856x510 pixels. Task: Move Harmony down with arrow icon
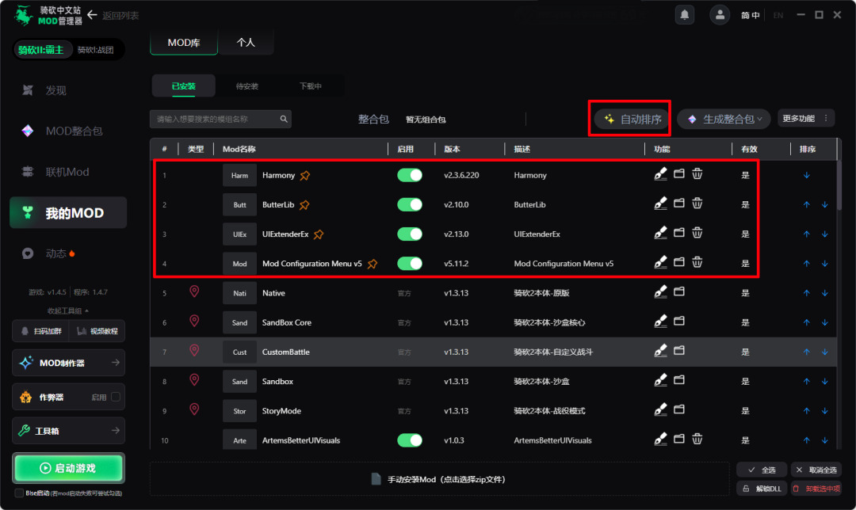[x=806, y=175]
